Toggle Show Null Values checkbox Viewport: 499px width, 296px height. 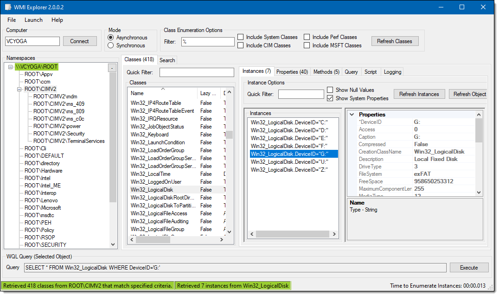point(330,90)
